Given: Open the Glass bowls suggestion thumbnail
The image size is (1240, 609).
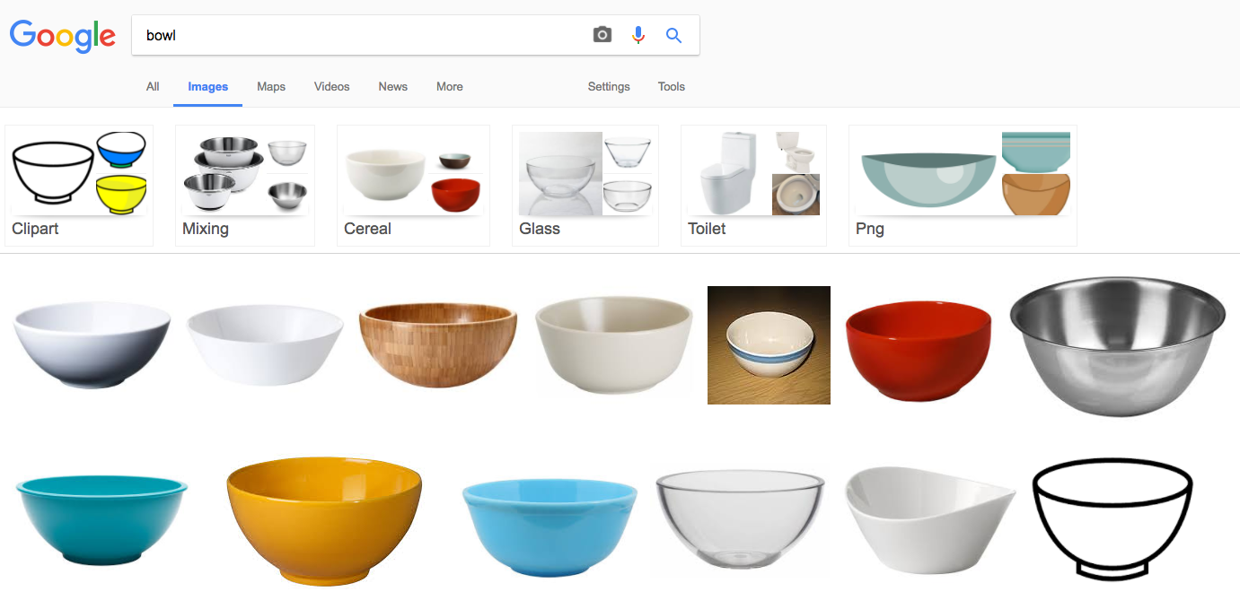Looking at the screenshot, I should pos(585,173).
